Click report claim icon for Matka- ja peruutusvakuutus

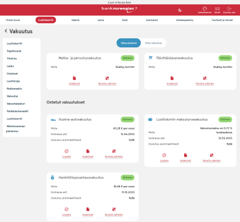coord(107,78)
